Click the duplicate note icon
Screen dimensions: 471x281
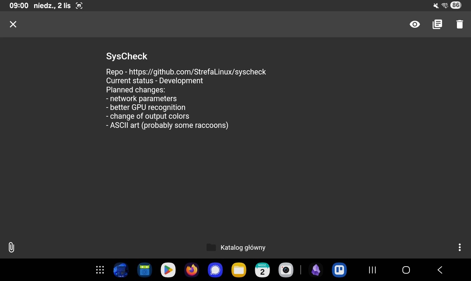pyautogui.click(x=437, y=24)
